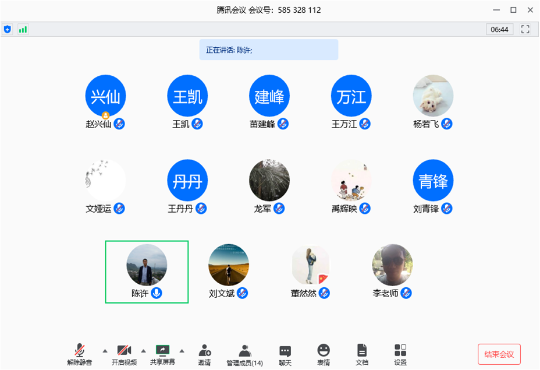Viewport: 540px width, 370px height.
Task: Click the 刘文斌 name label
Action: click(x=222, y=294)
